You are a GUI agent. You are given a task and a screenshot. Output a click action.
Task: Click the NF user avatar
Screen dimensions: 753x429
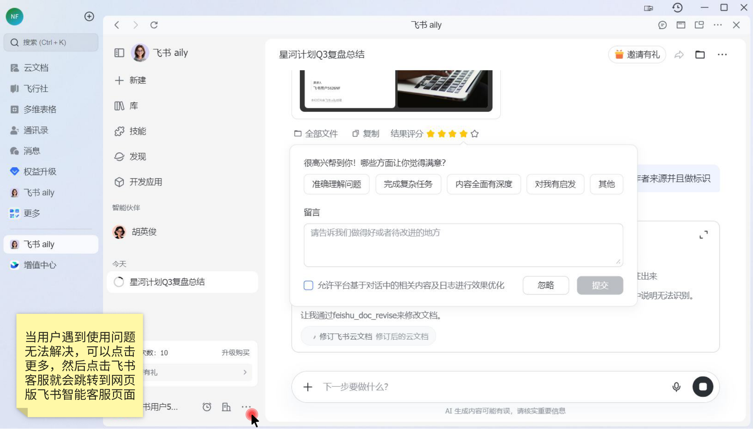pyautogui.click(x=14, y=16)
